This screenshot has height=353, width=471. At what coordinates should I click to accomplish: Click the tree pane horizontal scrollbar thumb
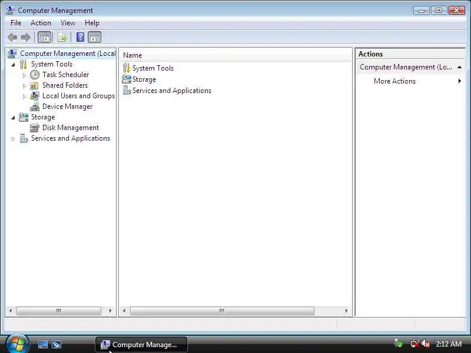(59, 311)
